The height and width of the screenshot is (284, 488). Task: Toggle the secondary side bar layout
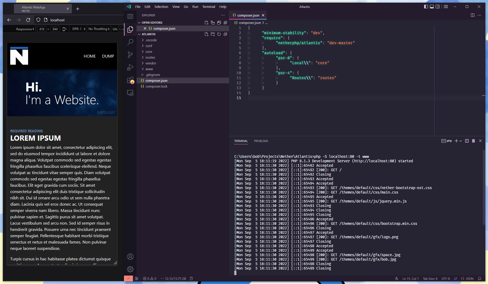pos(438,7)
